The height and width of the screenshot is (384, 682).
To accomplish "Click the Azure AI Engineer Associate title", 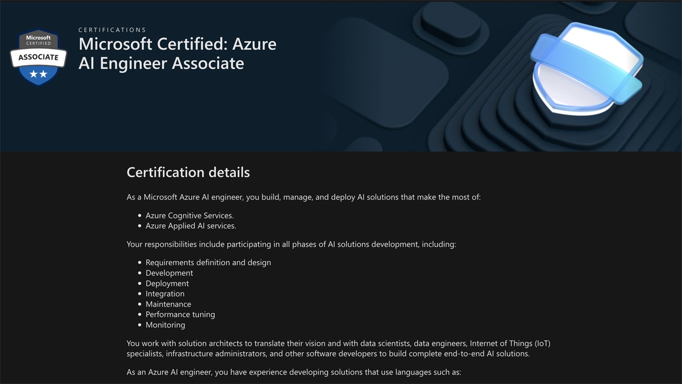I will click(177, 53).
